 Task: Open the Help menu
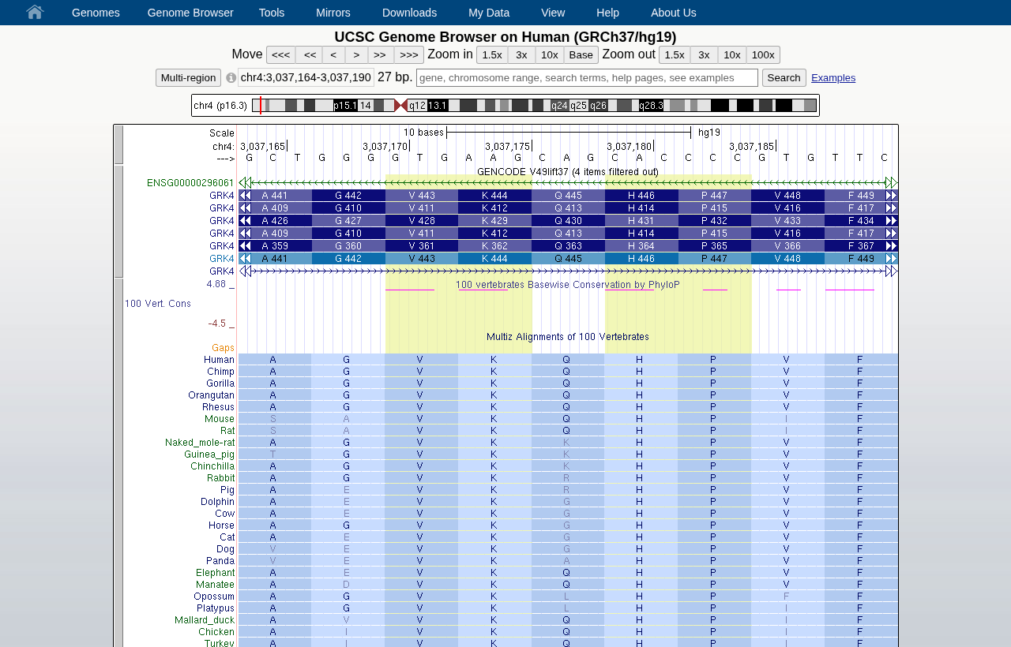coord(607,13)
